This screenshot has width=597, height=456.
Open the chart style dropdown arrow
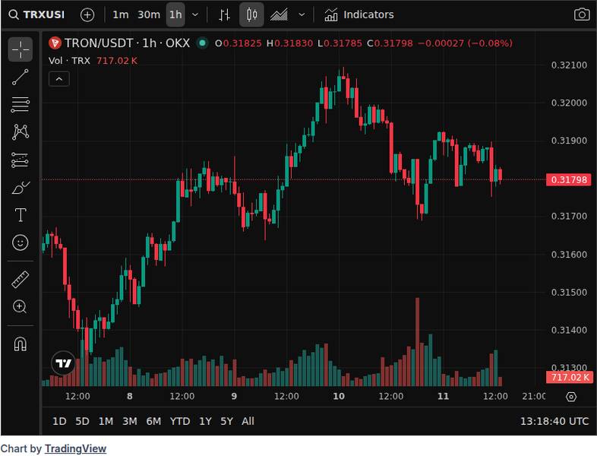pos(302,15)
